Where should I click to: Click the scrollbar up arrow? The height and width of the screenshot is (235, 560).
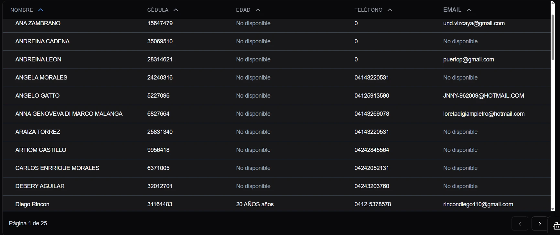(553, 3)
